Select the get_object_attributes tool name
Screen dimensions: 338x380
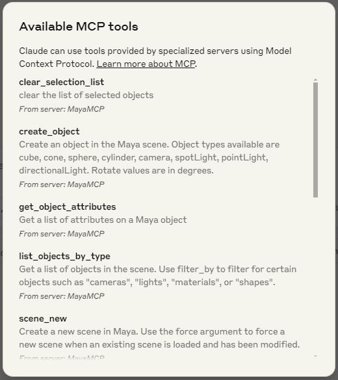[x=68, y=207]
